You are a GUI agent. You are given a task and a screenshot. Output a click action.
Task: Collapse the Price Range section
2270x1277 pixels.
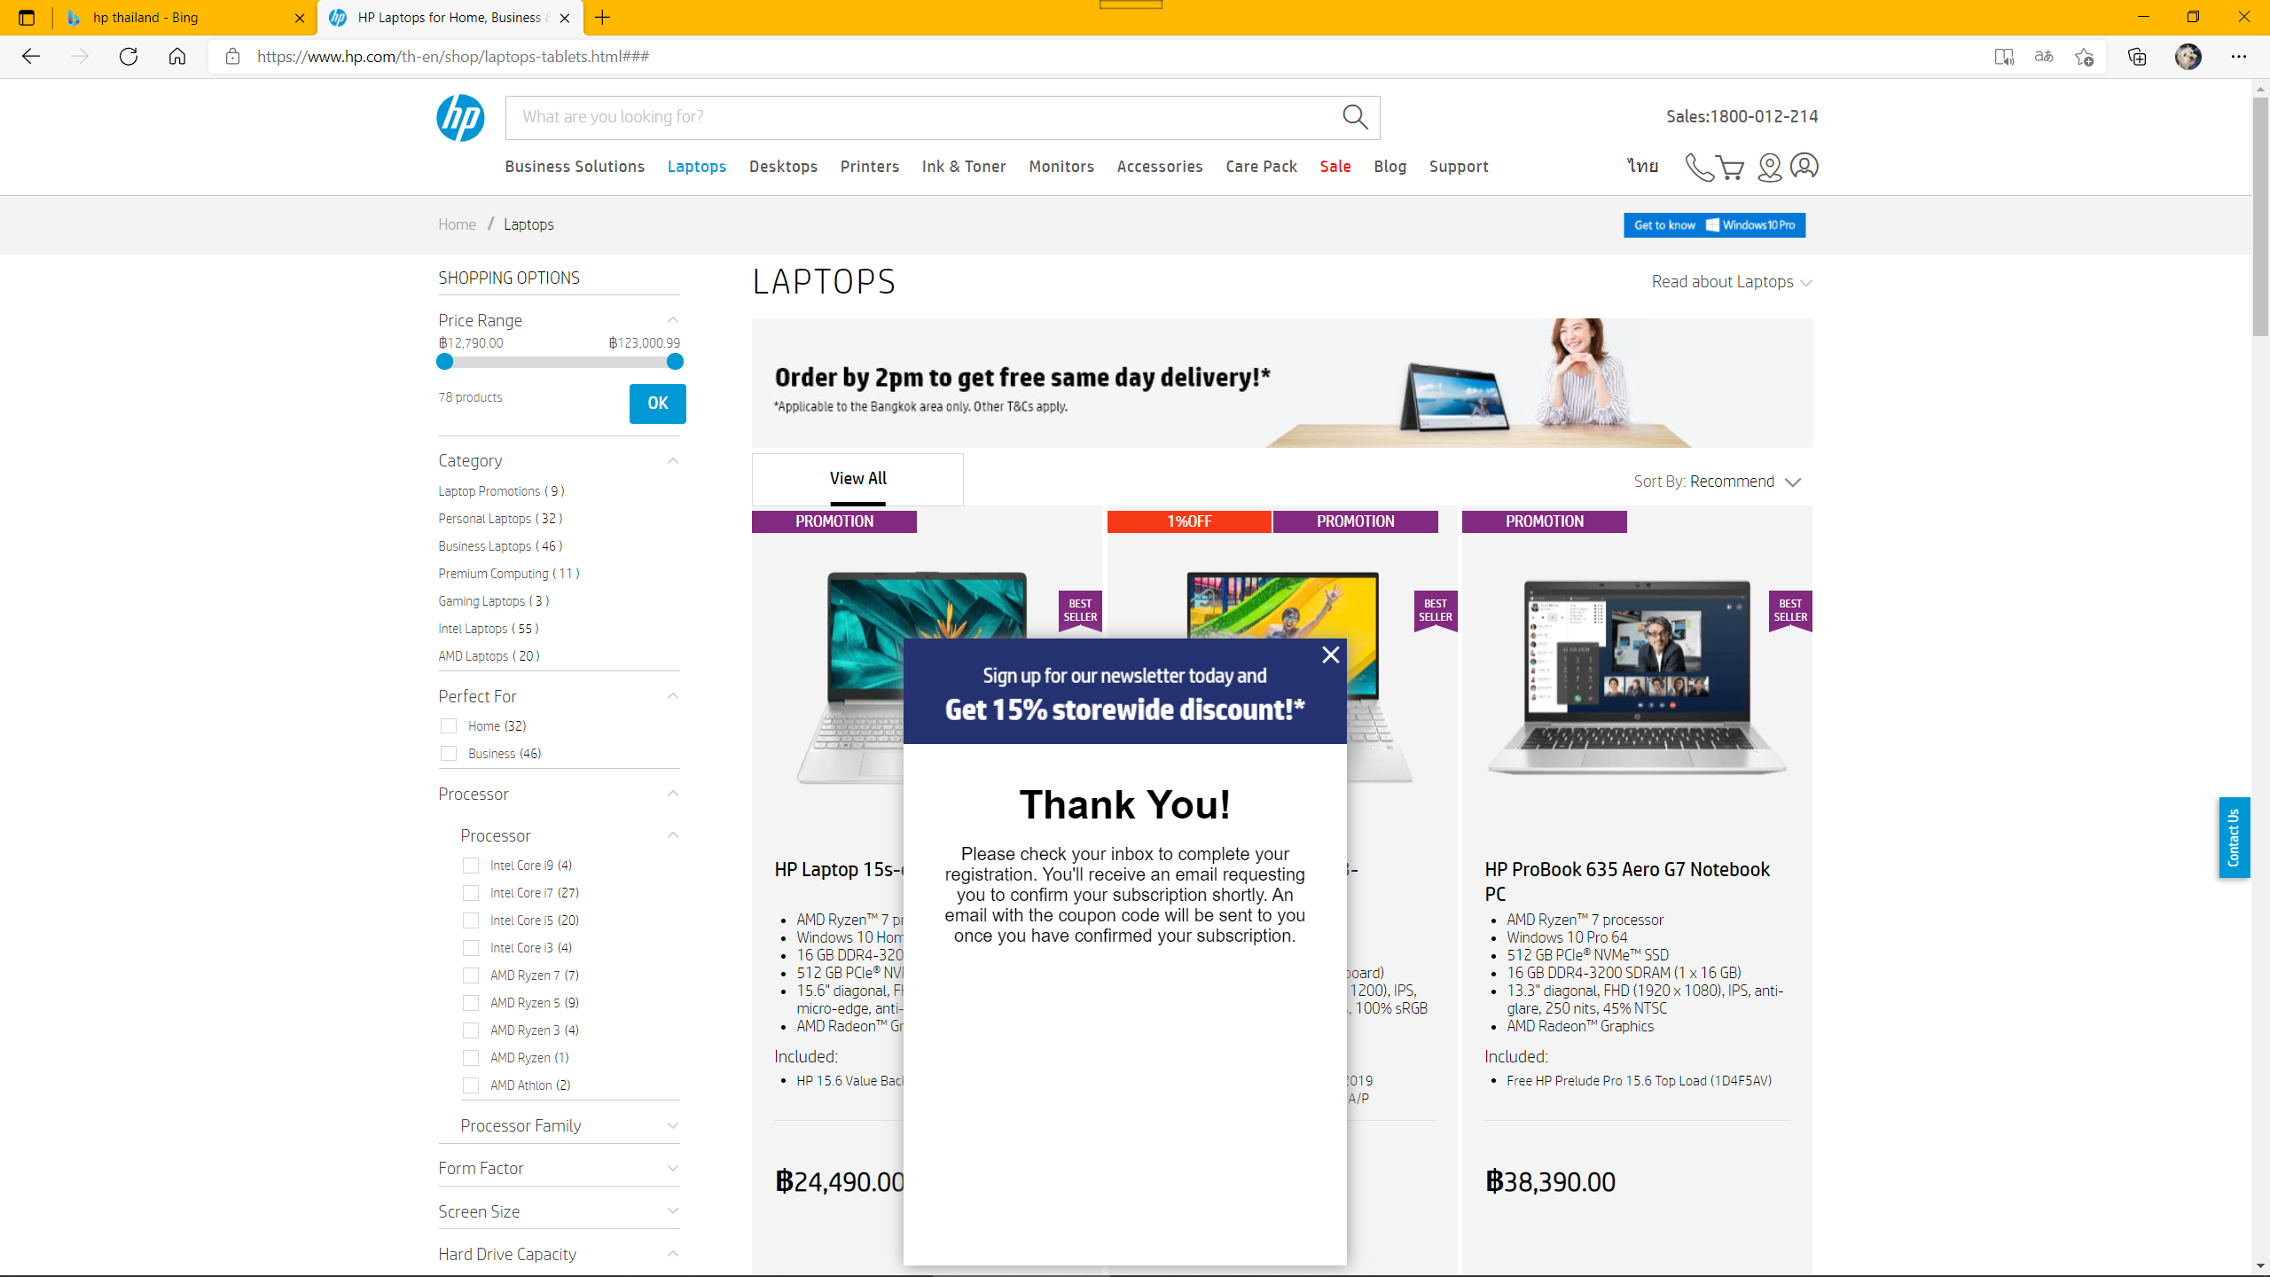[673, 320]
